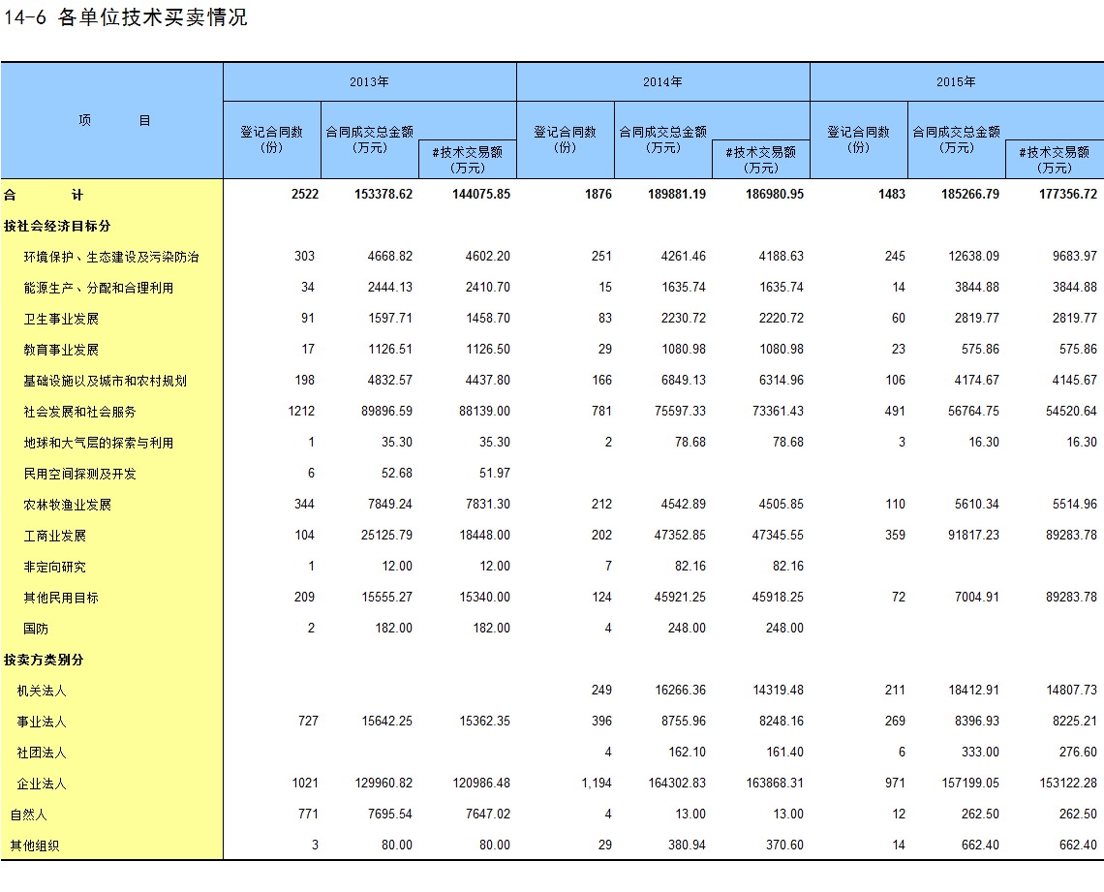Image resolution: width=1104 pixels, height=892 pixels.
Task: Select the cell containing 153378.62
Action: point(383,195)
